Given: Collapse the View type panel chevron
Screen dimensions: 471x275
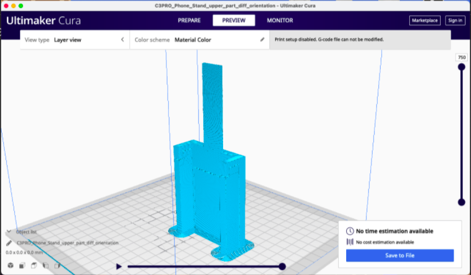Looking at the screenshot, I should tap(122, 40).
